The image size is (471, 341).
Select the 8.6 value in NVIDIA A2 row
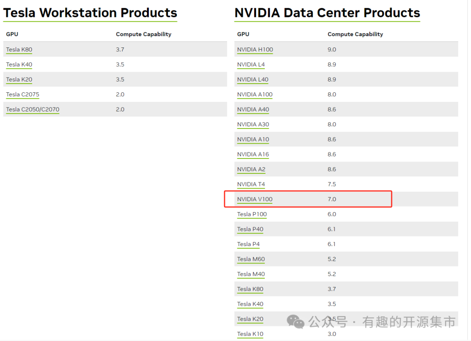(331, 169)
